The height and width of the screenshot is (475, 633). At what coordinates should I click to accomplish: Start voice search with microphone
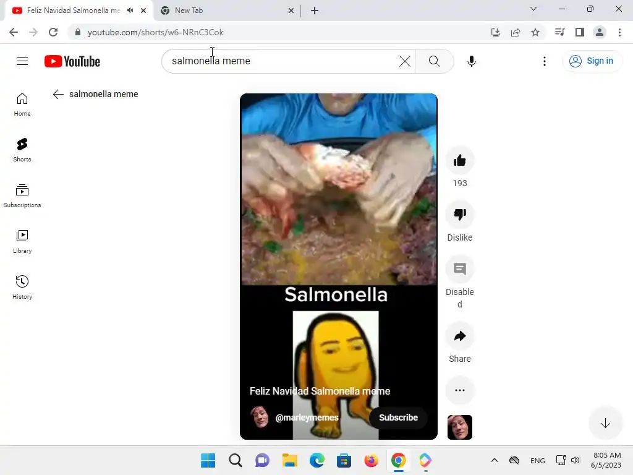coord(471,61)
